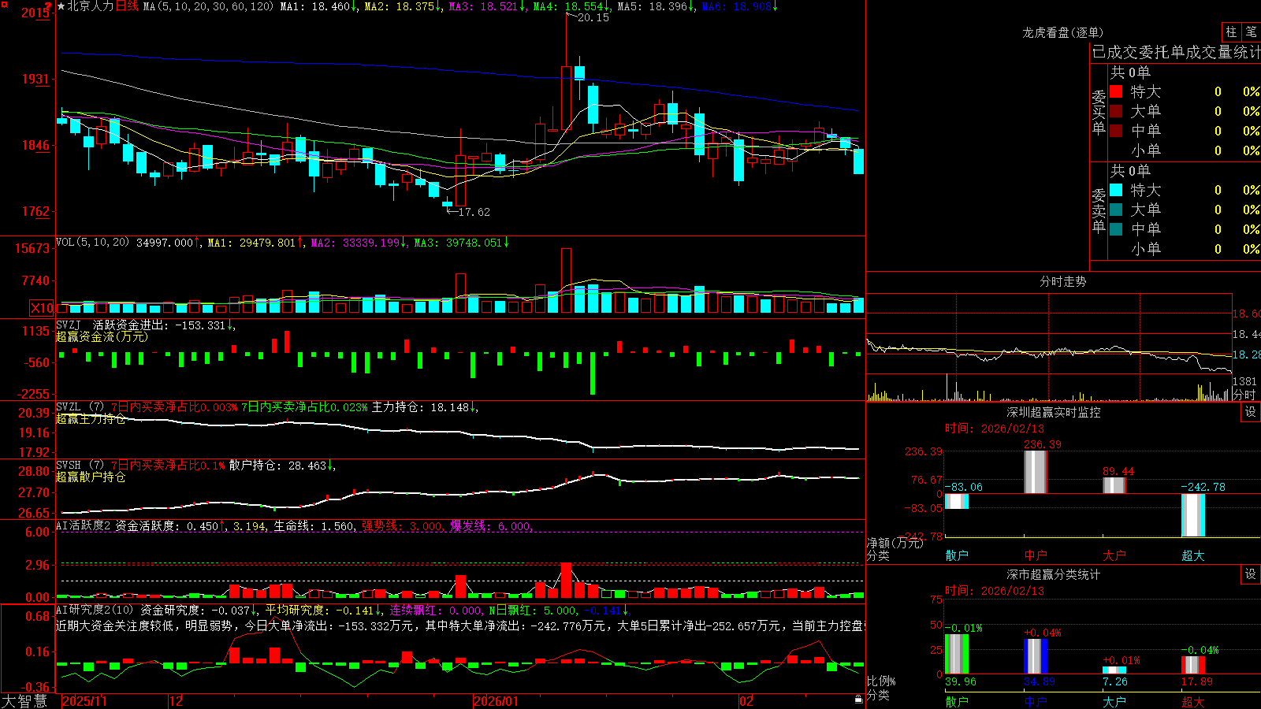Click the MA3: 18.521 value
Screen dimensions: 1261x709
click(484, 6)
